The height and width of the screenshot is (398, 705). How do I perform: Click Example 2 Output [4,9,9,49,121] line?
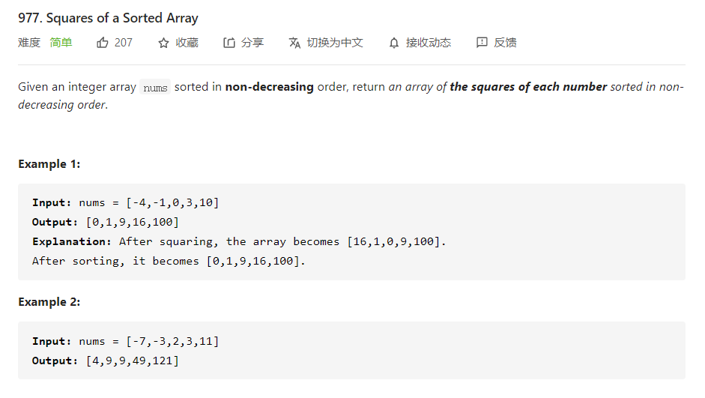pos(106,361)
